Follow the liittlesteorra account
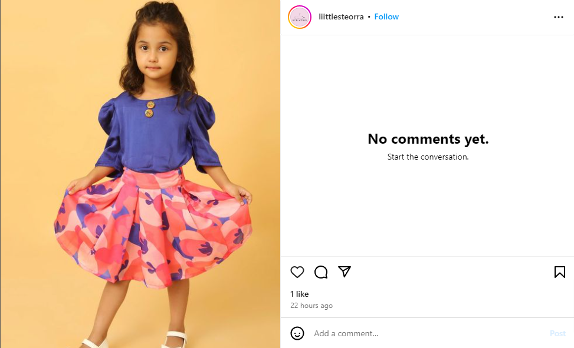This screenshot has width=574, height=348. click(x=386, y=17)
